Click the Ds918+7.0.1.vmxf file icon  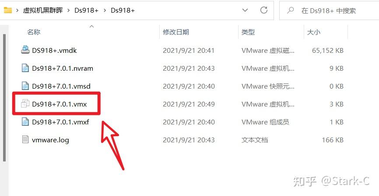25,121
